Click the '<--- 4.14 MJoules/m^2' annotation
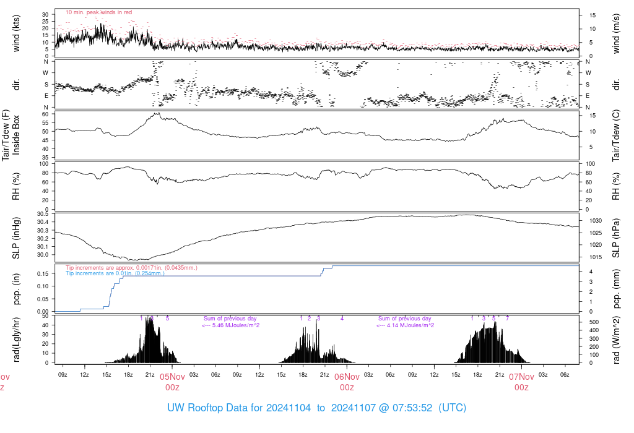The width and height of the screenshot is (634, 433). point(405,325)
